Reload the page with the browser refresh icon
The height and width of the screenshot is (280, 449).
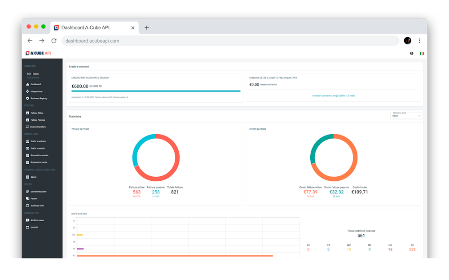pos(54,41)
